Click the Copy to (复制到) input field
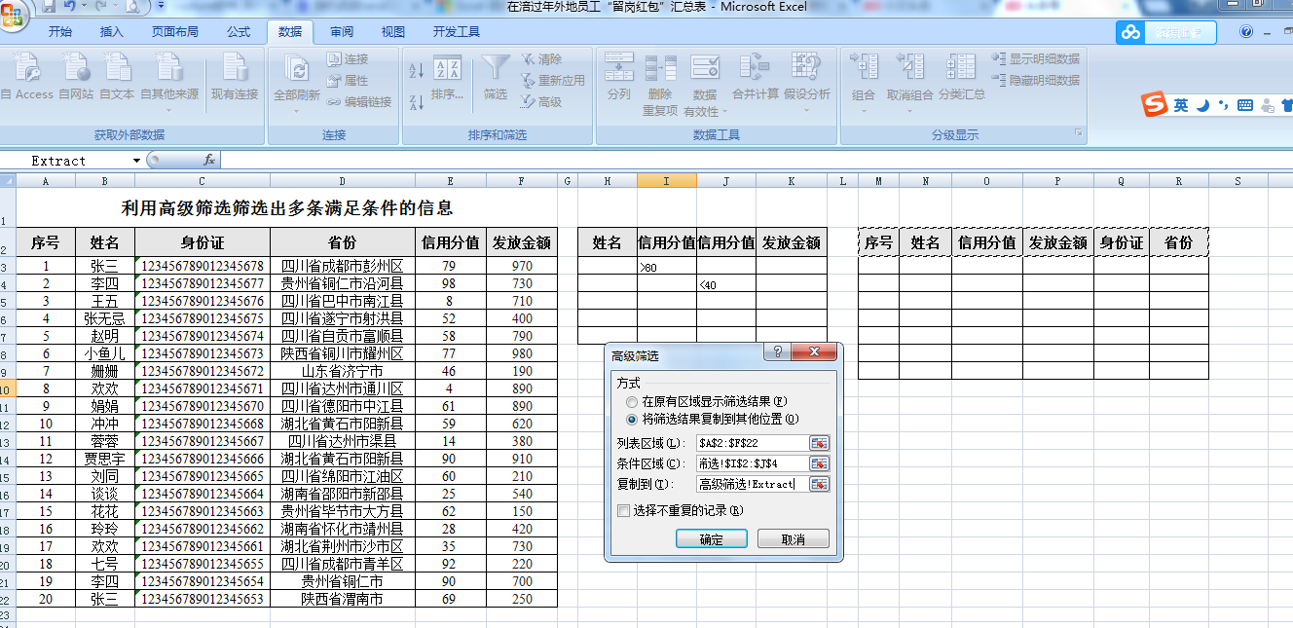This screenshot has height=628, width=1293. pos(753,484)
